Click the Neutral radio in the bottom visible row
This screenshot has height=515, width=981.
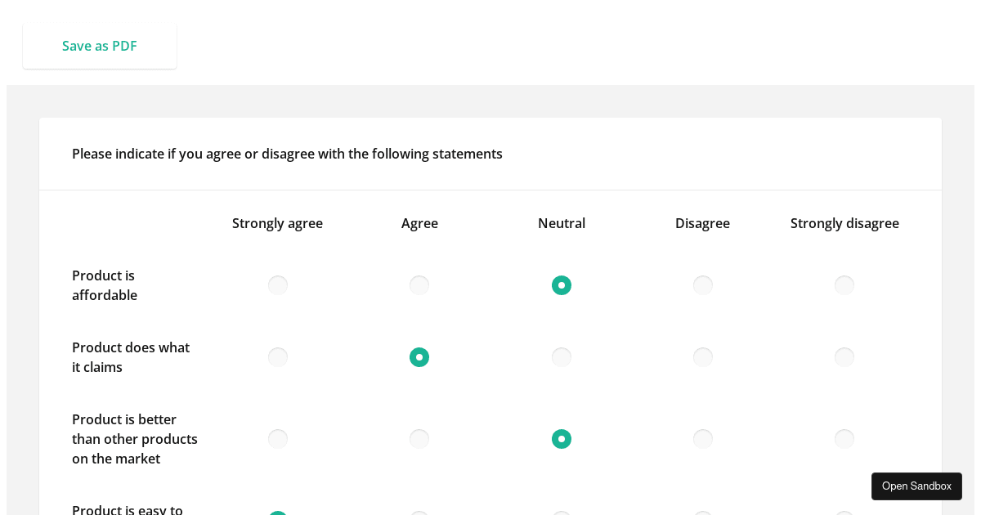(562, 513)
